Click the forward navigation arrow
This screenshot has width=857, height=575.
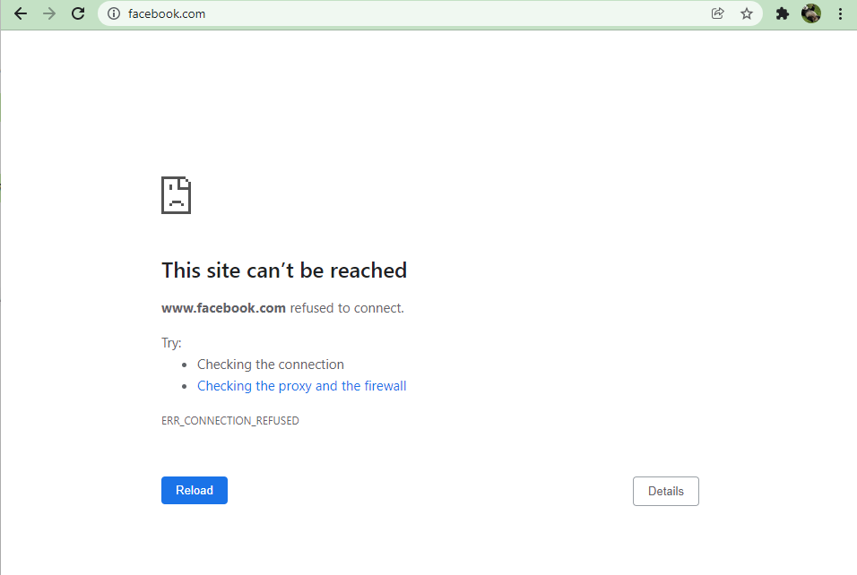49,13
